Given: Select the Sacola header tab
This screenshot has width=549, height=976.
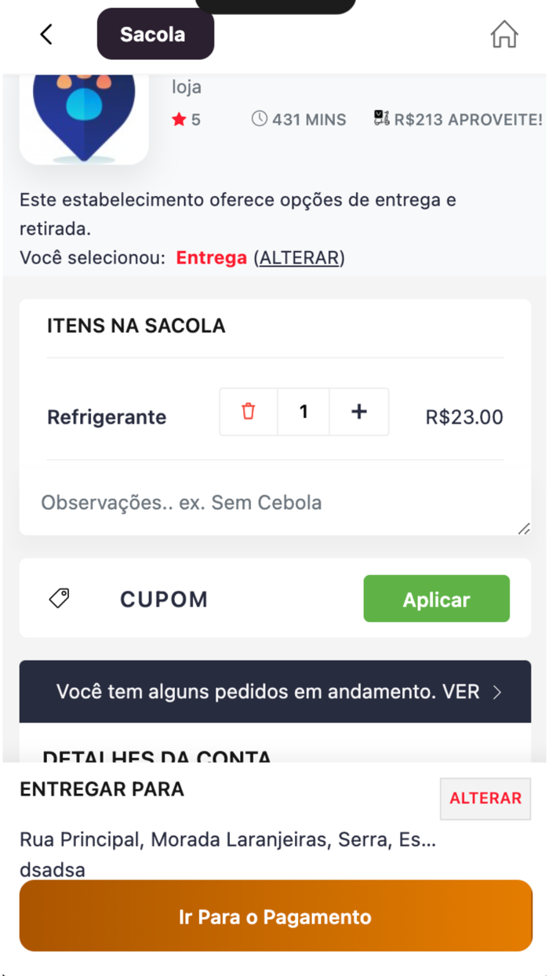Looking at the screenshot, I should (x=155, y=35).
